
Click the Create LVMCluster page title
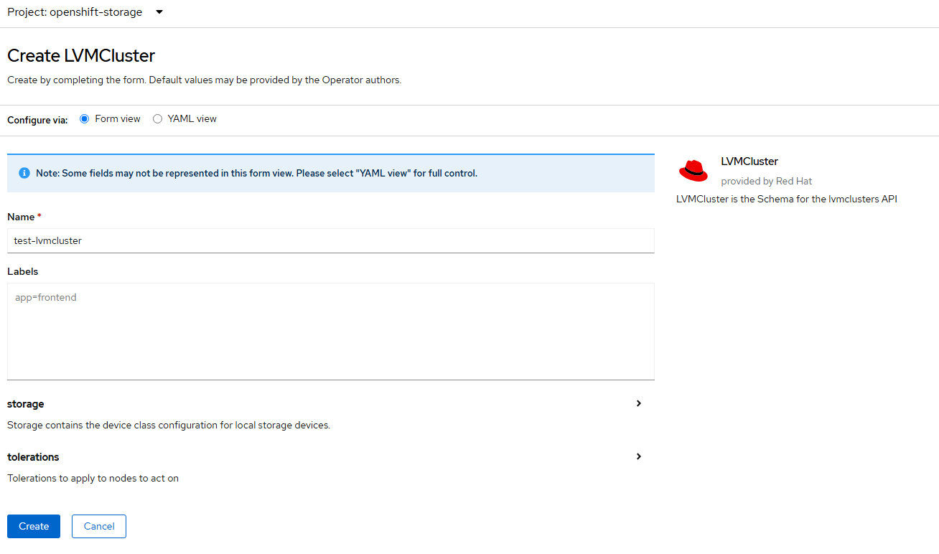pos(81,55)
